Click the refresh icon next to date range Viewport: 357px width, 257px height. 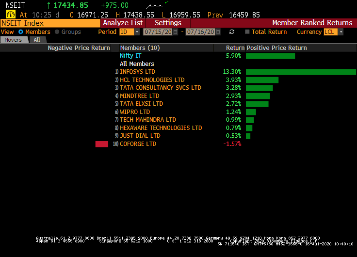(232, 32)
